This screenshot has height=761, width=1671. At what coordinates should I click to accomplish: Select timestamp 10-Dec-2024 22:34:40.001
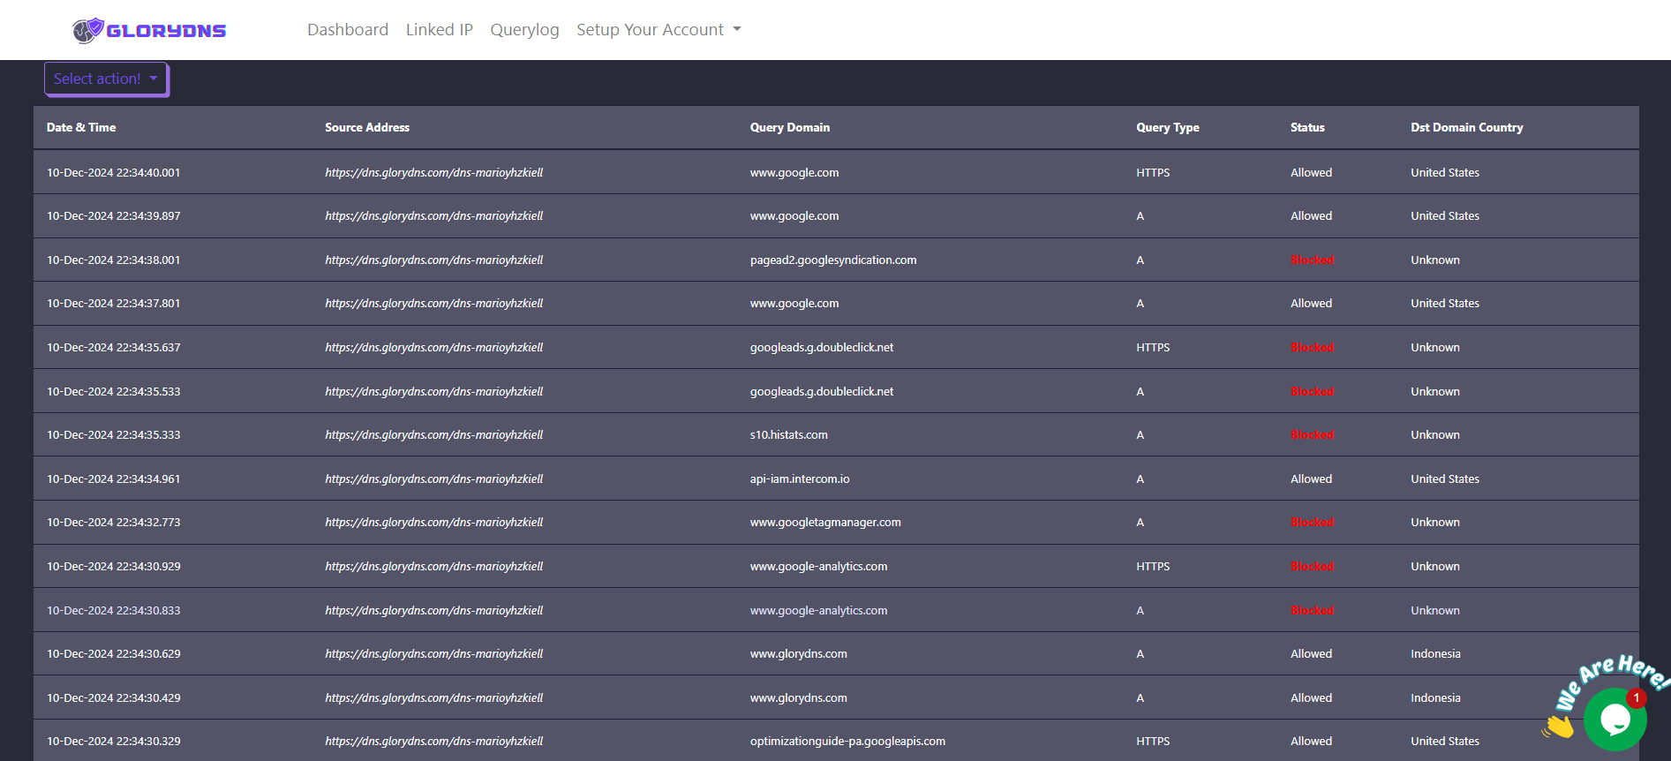pyautogui.click(x=113, y=173)
